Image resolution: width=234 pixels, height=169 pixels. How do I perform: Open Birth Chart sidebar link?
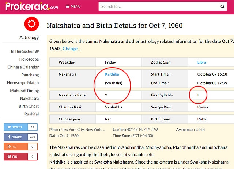pos(29,106)
